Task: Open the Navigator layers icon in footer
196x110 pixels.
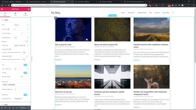Action: [x=6, y=108]
